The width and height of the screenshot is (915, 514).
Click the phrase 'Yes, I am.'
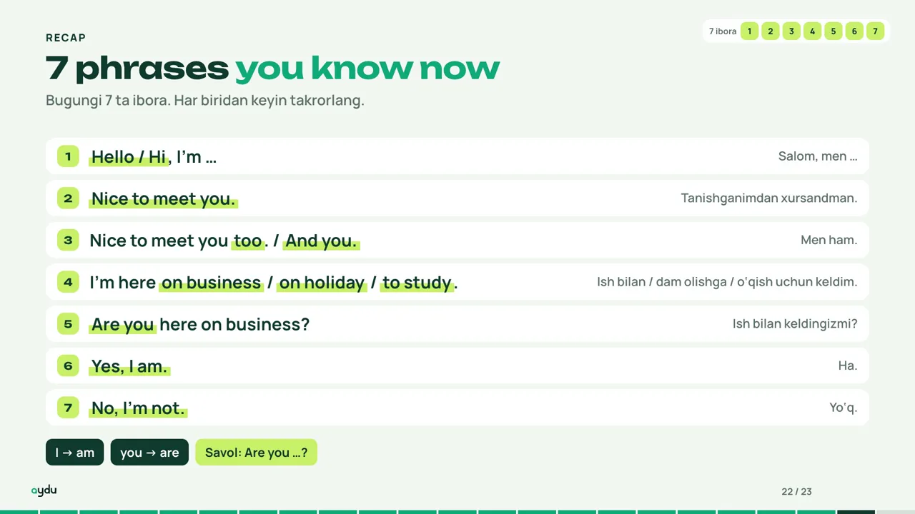tap(129, 366)
